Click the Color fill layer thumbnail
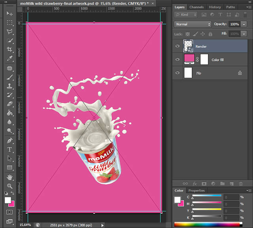 (x=189, y=59)
